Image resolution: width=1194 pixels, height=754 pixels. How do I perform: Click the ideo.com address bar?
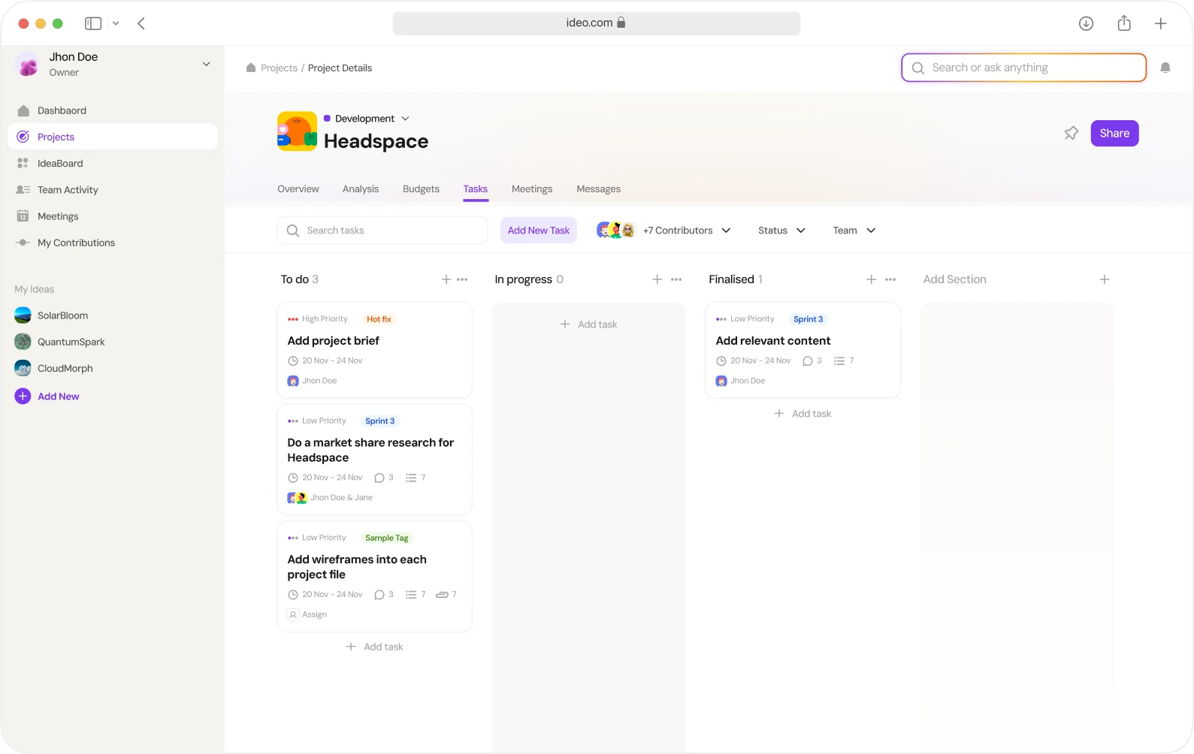[597, 23]
